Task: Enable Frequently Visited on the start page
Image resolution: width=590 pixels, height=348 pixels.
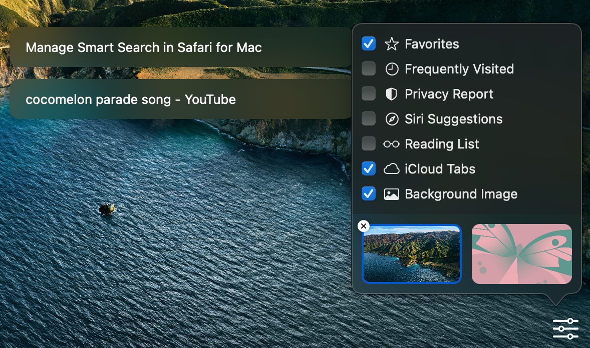Action: [369, 69]
